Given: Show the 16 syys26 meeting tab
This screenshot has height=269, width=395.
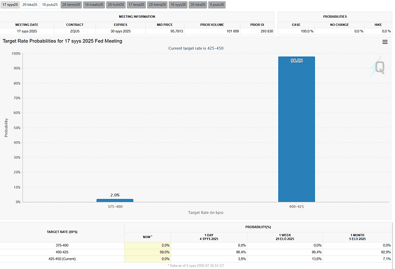Looking at the screenshot, I should click(x=179, y=5).
